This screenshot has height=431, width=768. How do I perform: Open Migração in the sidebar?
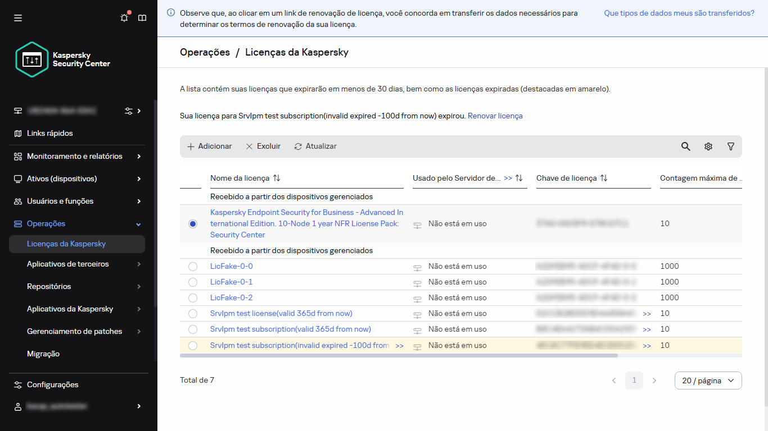[x=43, y=354]
